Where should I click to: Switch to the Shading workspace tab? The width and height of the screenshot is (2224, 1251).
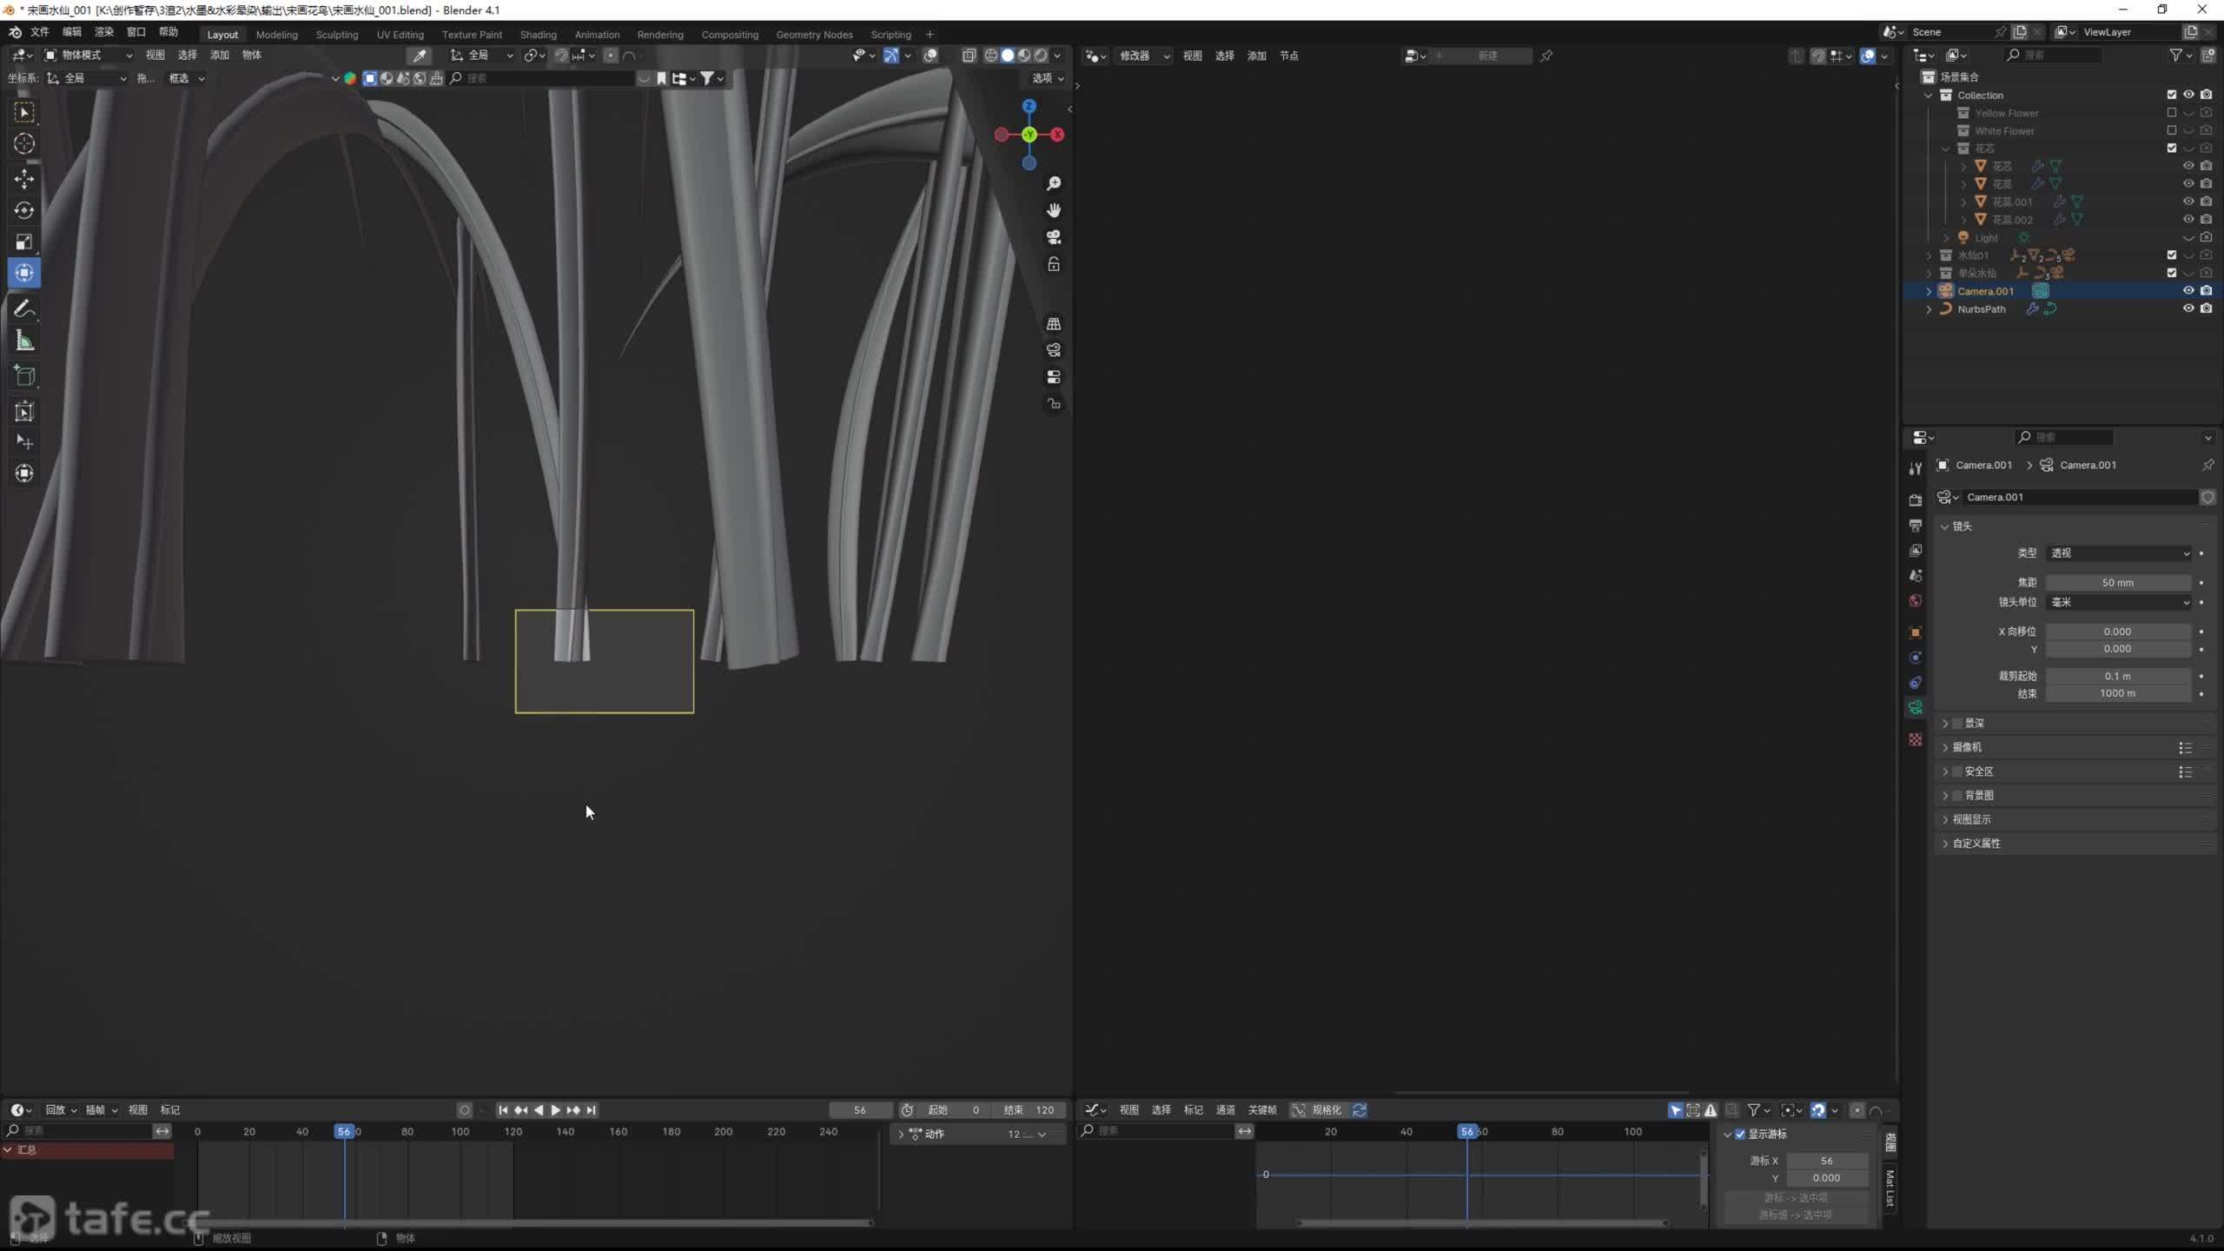(538, 35)
